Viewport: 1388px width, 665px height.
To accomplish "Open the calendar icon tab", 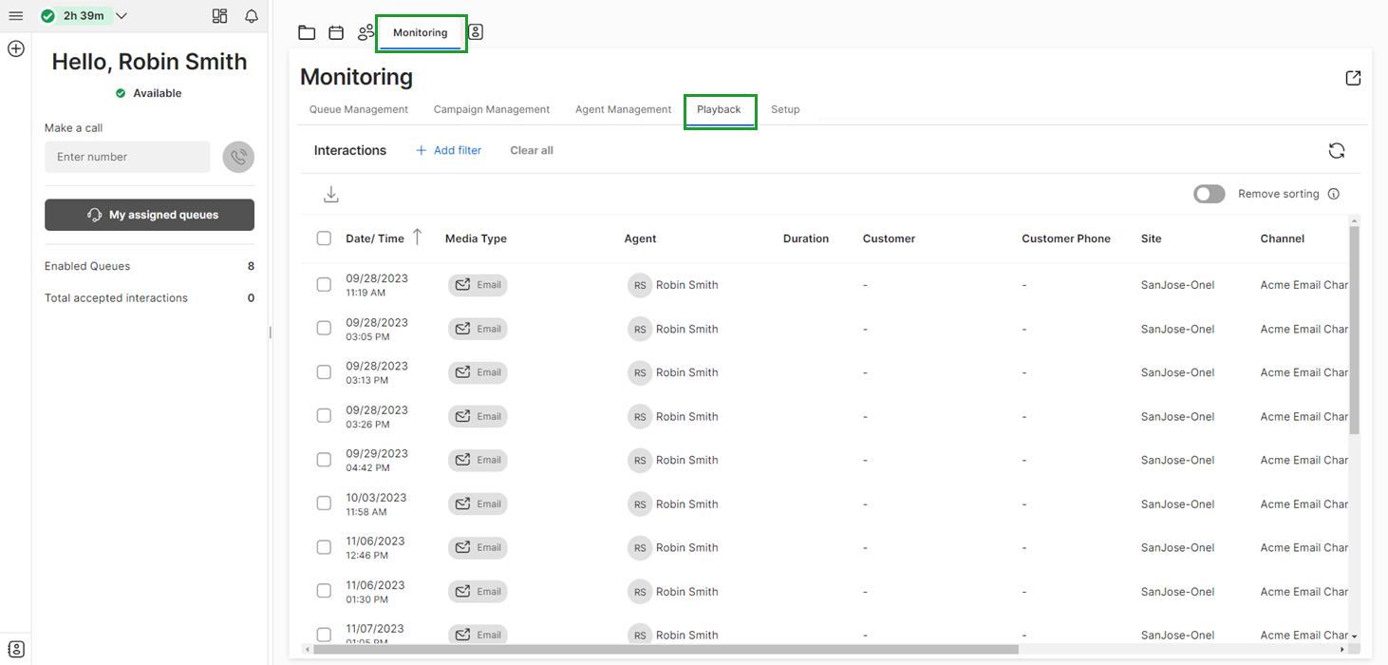I will (336, 32).
